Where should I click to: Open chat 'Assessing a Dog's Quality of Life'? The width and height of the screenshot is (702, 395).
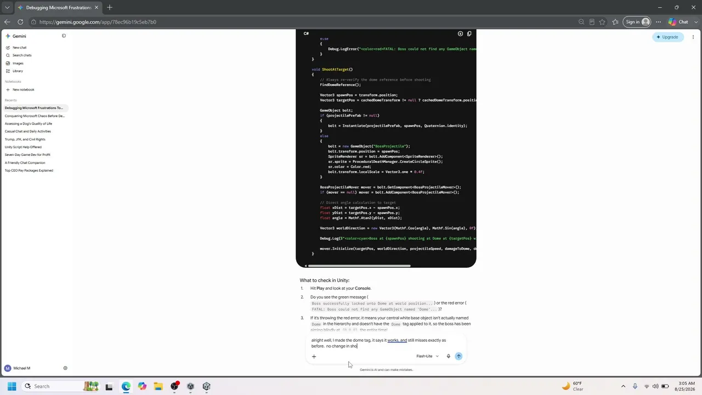29,123
